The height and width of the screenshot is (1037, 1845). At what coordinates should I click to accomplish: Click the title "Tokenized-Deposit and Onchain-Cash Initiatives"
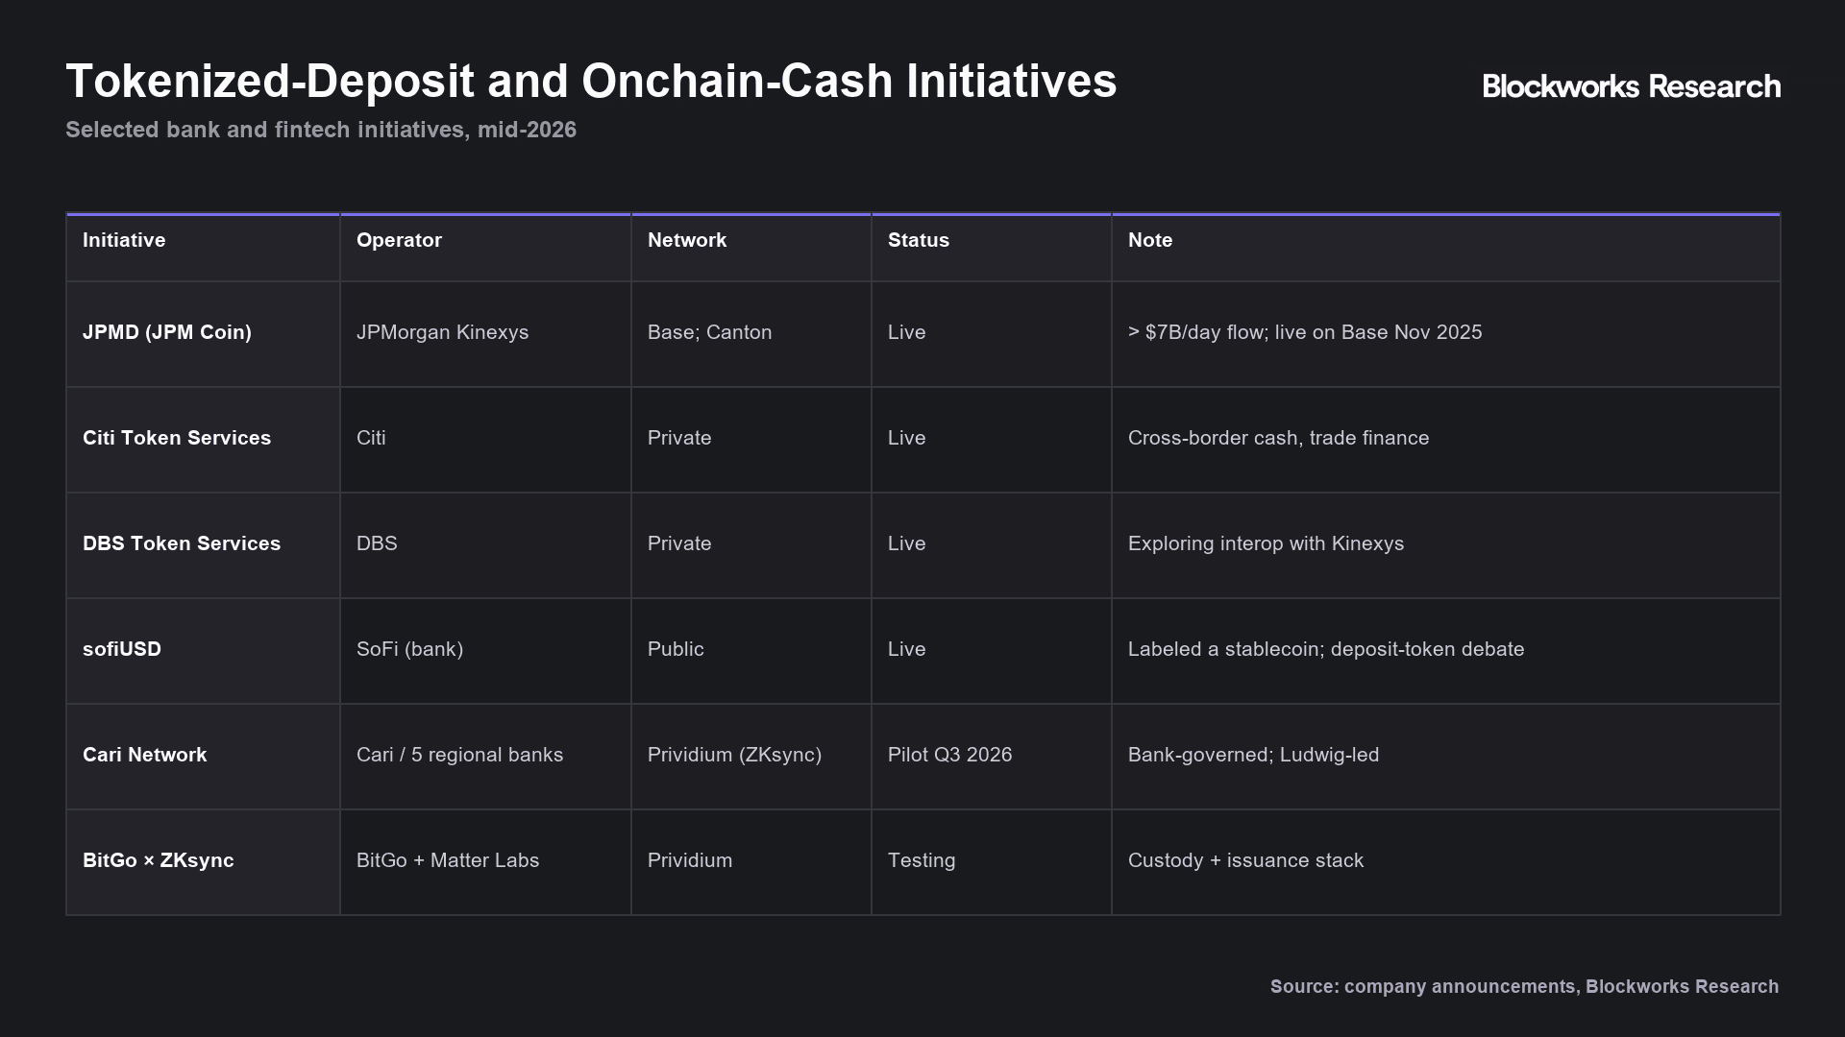tap(591, 81)
